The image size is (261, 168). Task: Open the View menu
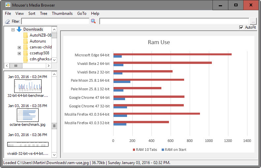(20, 14)
